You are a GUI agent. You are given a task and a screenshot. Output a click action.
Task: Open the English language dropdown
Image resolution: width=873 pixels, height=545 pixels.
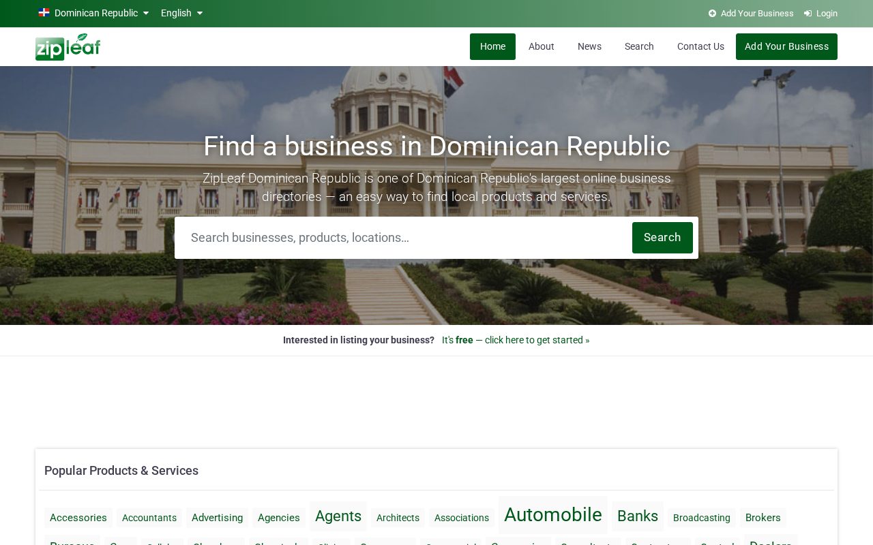[x=181, y=13]
